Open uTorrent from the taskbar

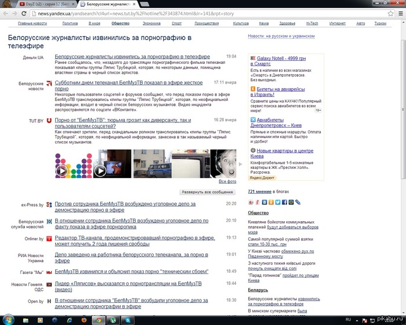click(x=113, y=320)
